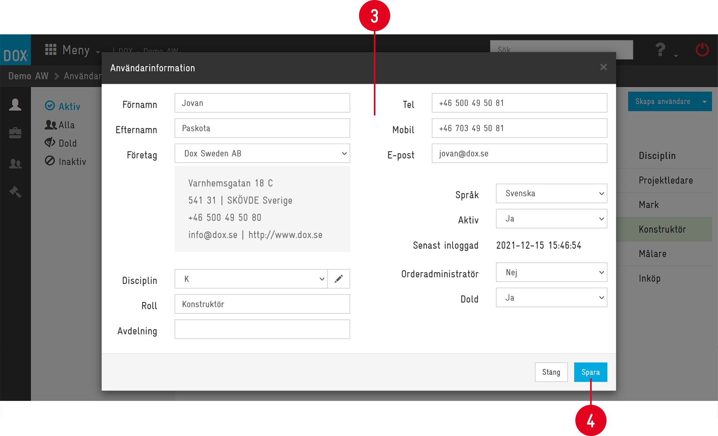Open the user profile sidebar icon
This screenshot has width=718, height=436.
15,105
